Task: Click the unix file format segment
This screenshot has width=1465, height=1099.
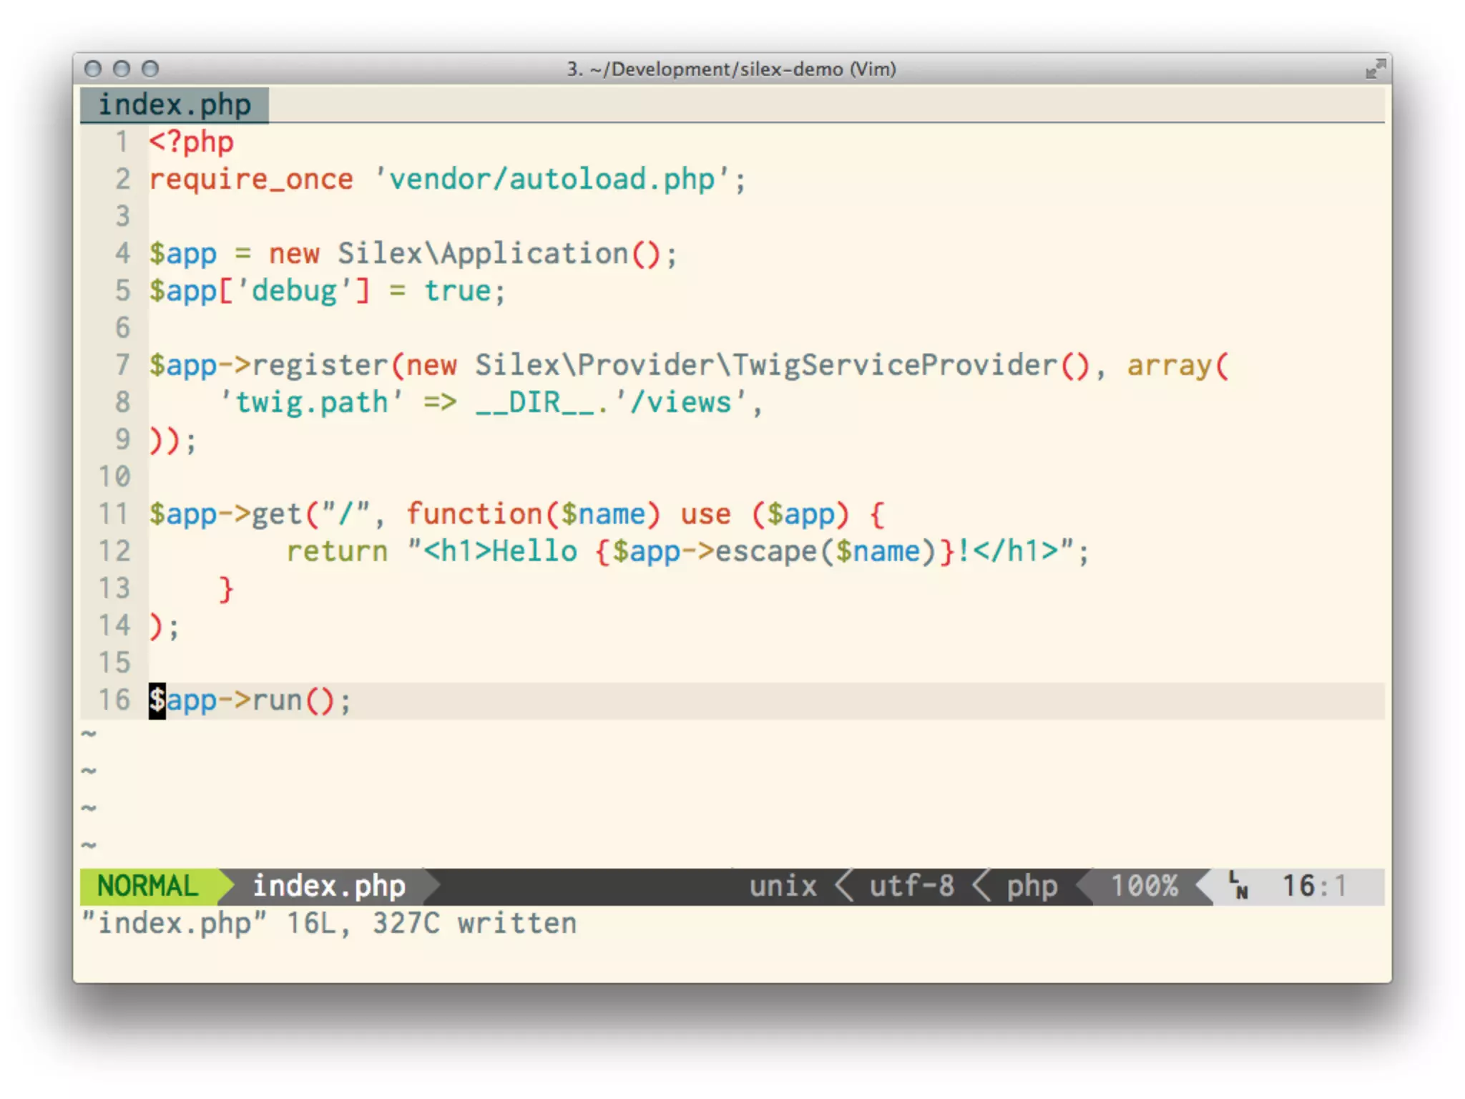Action: pos(783,886)
